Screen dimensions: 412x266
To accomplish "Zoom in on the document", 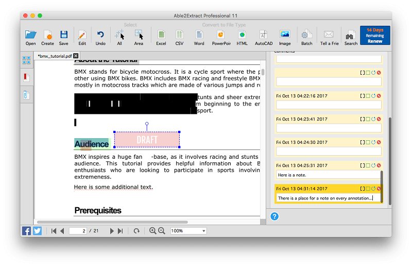I will 152,231.
